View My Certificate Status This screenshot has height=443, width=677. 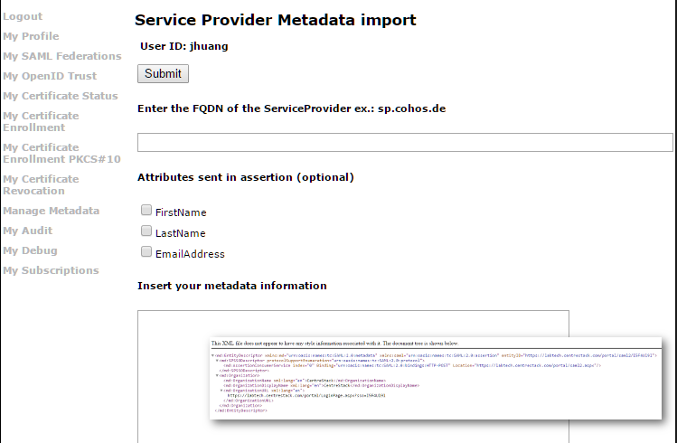[60, 96]
